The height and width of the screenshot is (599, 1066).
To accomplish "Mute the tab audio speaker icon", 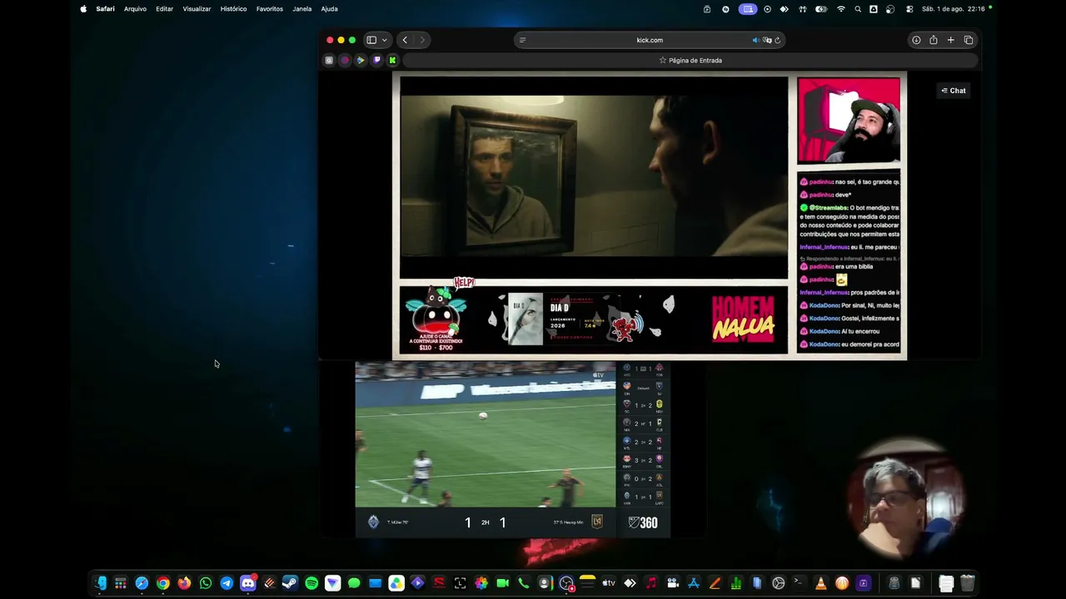I will click(756, 40).
